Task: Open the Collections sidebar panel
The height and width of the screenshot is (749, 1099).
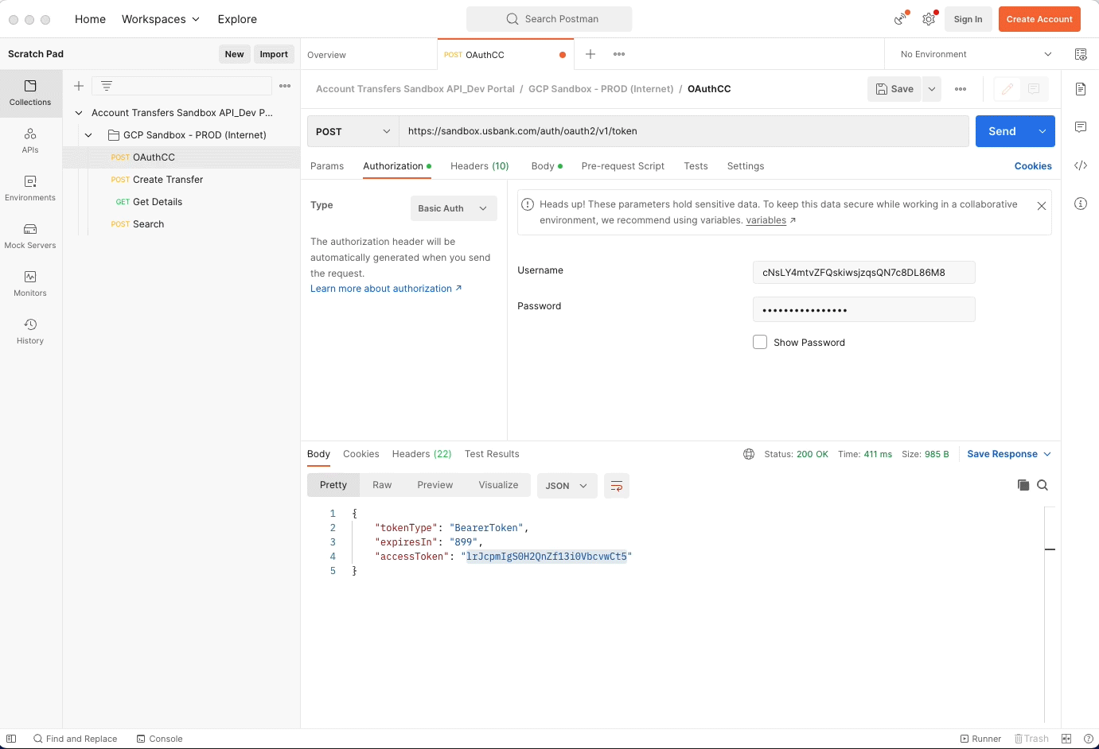Action: click(x=30, y=93)
